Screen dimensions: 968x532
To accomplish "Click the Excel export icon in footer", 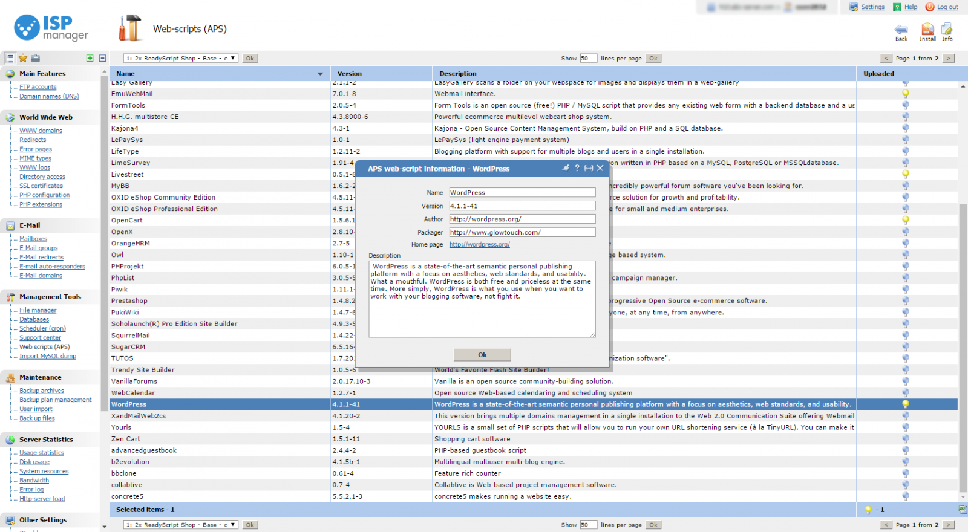I will (962, 510).
